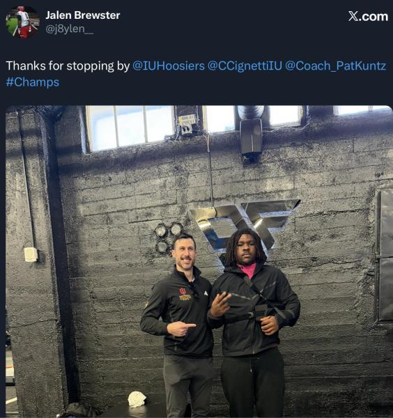
Task: Open the Jalen Brewster display name
Action: point(83,15)
